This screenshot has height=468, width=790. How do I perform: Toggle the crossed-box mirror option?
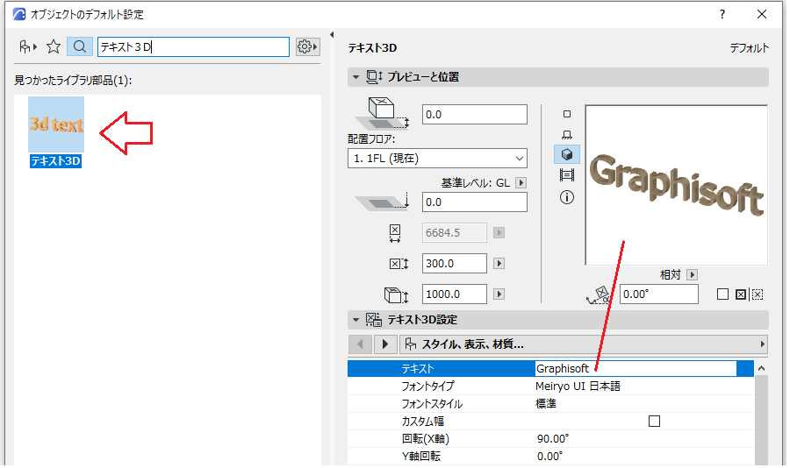pyautogui.click(x=740, y=294)
